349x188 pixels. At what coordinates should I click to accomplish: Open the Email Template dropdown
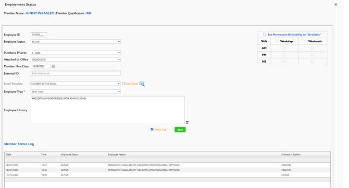pyautogui.click(x=76, y=84)
